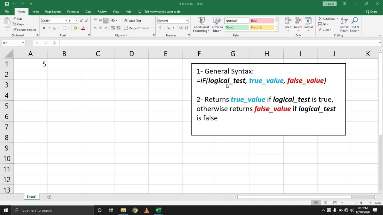Click the Orientation text angle icon
Screen dimensions: 383x215
click(113, 21)
